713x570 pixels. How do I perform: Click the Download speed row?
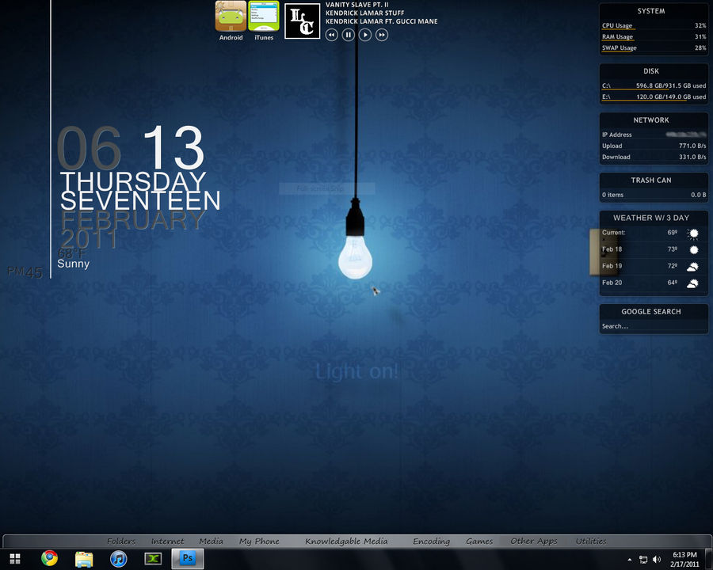654,157
